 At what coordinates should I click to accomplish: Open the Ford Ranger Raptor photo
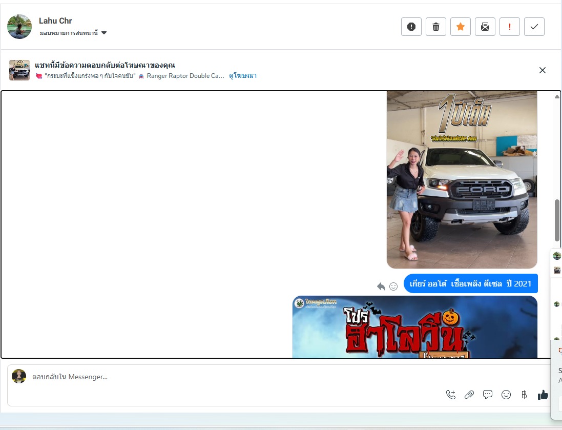pyautogui.click(x=462, y=179)
